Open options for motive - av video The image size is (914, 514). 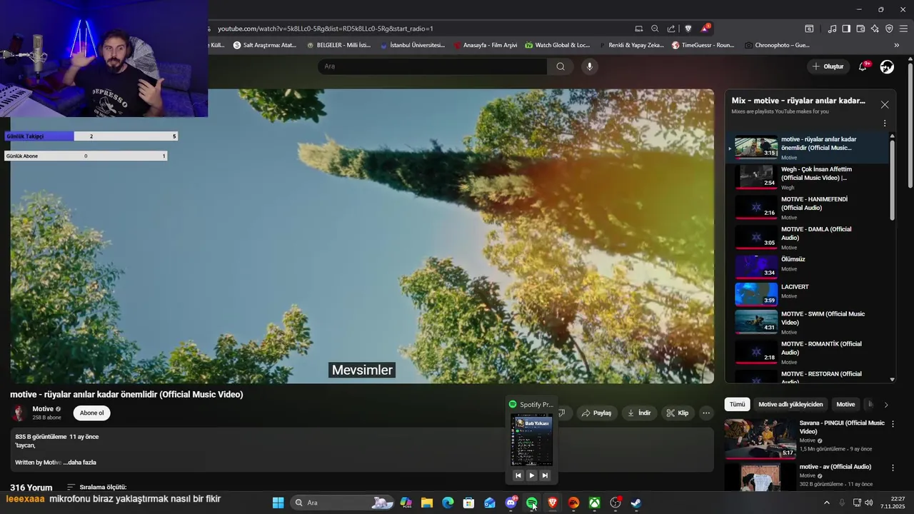[893, 468]
